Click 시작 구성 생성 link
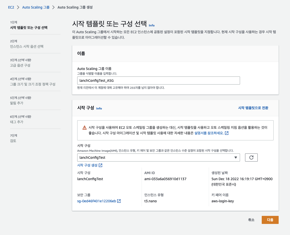 tap(87, 165)
